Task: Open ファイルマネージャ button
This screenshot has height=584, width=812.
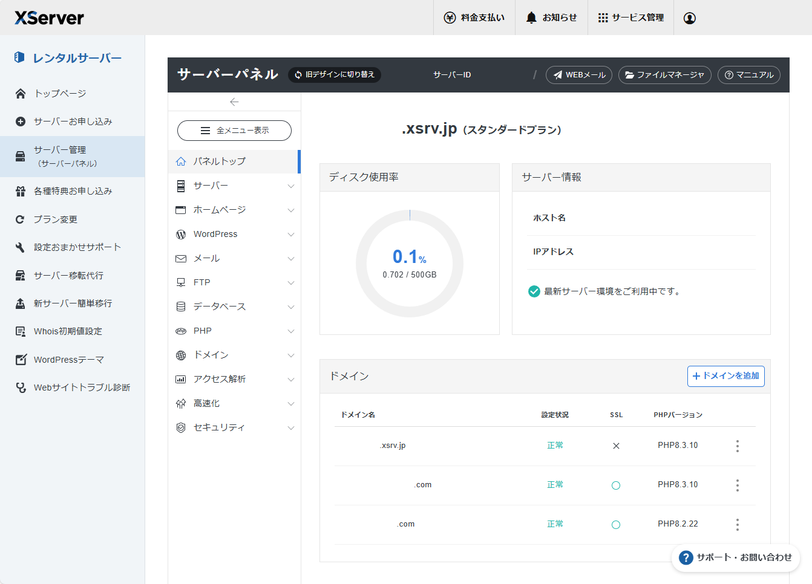Action: (664, 75)
